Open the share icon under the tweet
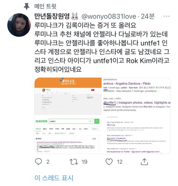The width and height of the screenshot is (178, 186). tap(144, 162)
